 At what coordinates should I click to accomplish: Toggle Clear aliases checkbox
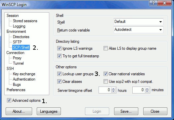pyautogui.click(x=59, y=82)
